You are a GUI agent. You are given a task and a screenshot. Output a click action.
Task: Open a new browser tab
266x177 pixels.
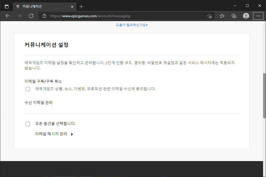click(x=81, y=7)
